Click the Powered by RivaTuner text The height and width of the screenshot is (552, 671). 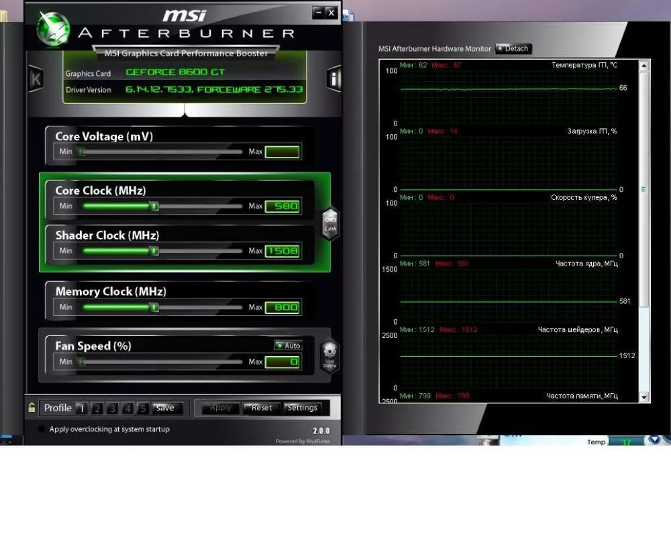click(x=303, y=441)
